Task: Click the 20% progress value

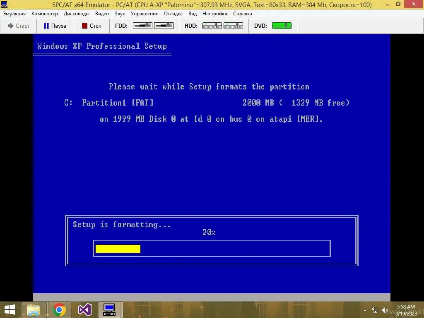Action: click(x=209, y=232)
